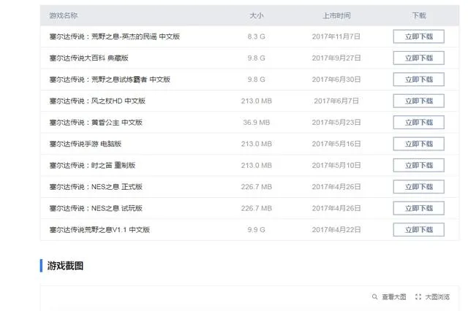Open game 塞尔达传说：风之杖HD 中文版
The width and height of the screenshot is (468, 311).
[97, 101]
